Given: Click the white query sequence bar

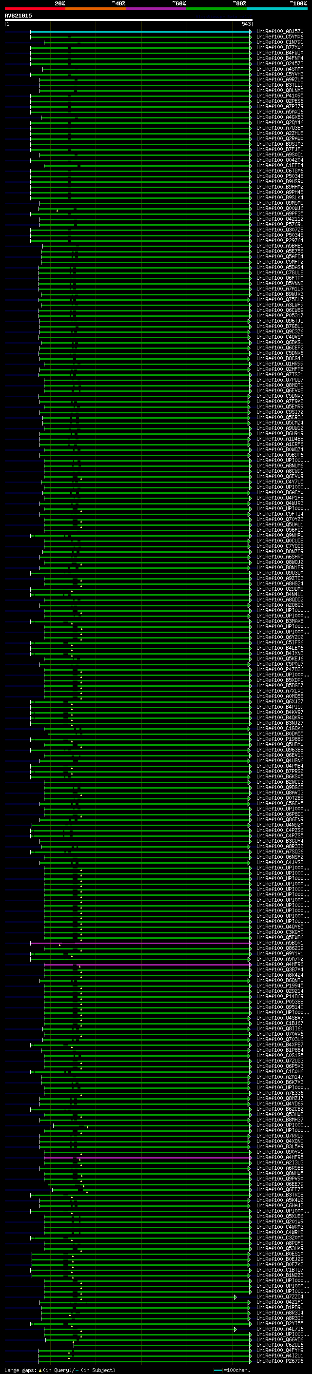Looking at the screenshot, I should [x=129, y=19].
